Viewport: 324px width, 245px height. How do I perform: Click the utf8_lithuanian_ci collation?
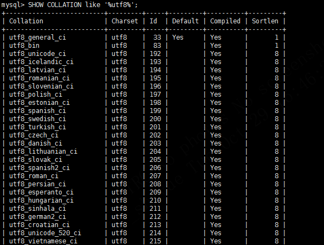coord(43,152)
